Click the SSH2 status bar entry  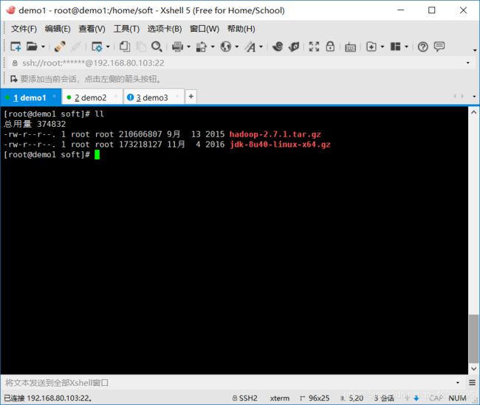point(244,398)
